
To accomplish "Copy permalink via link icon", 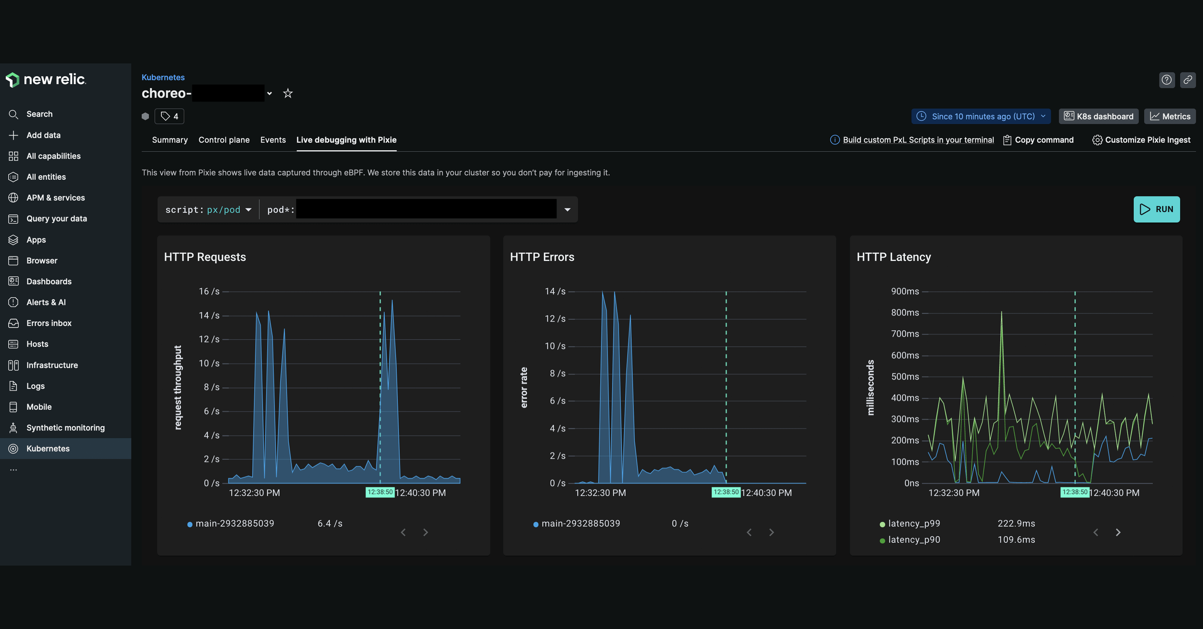I will coord(1188,80).
